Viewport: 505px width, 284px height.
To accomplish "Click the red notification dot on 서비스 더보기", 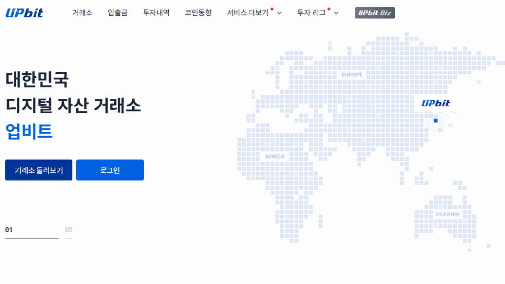I will (x=272, y=9).
